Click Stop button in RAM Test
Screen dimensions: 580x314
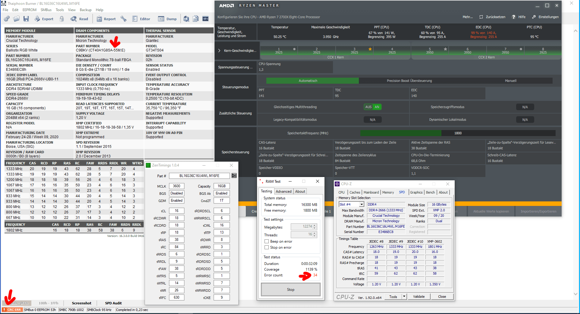[x=291, y=290]
